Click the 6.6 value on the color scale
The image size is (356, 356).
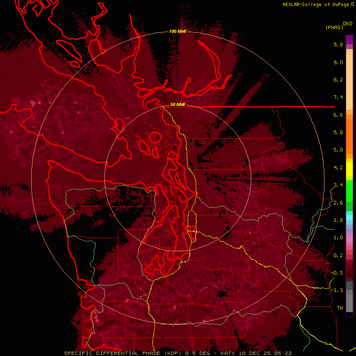tap(338, 115)
